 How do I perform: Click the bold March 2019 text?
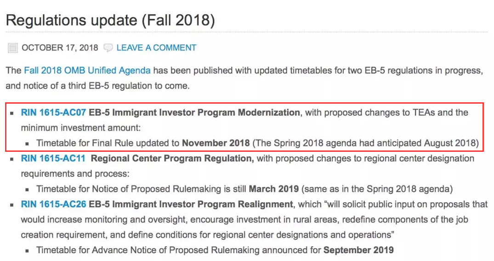(274, 189)
